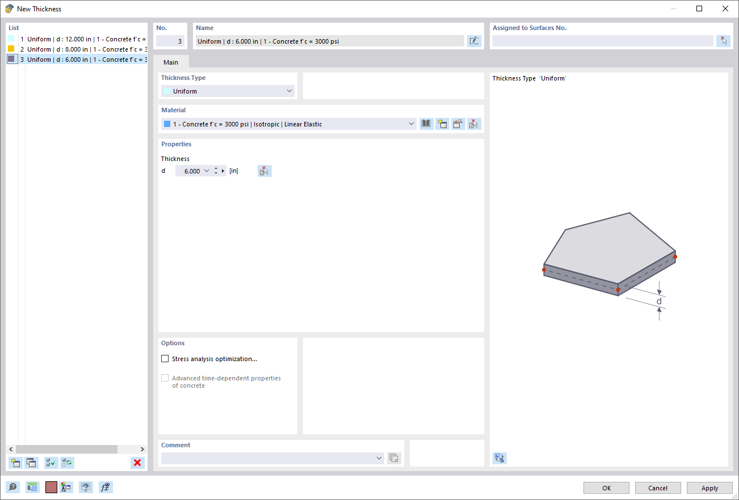Create a new material
The image size is (739, 500).
(x=442, y=124)
